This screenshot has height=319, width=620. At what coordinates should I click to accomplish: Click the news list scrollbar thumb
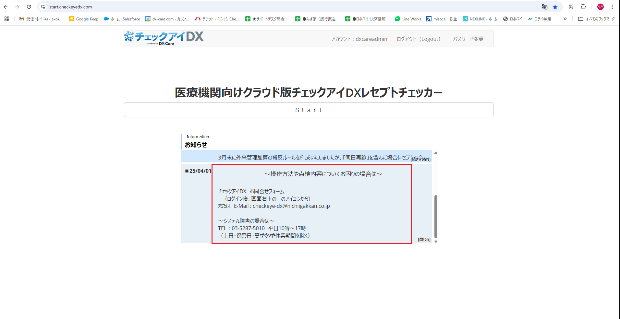pyautogui.click(x=436, y=217)
